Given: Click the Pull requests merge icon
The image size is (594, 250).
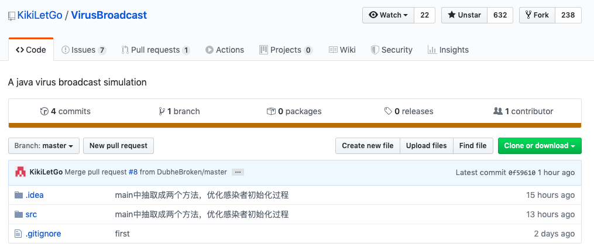Looking at the screenshot, I should (125, 50).
